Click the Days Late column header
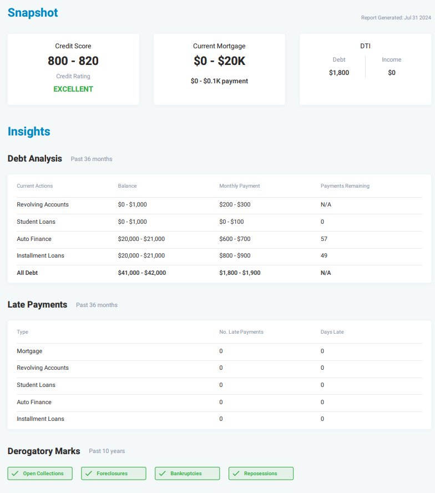 tap(332, 332)
